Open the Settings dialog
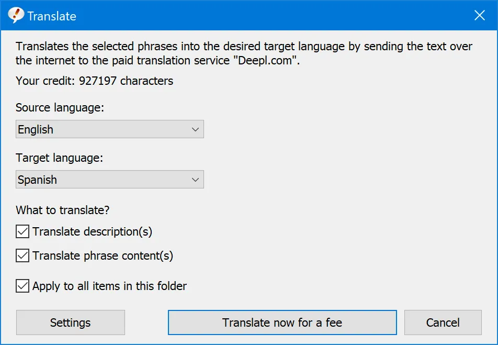The width and height of the screenshot is (498, 345). coord(70,322)
